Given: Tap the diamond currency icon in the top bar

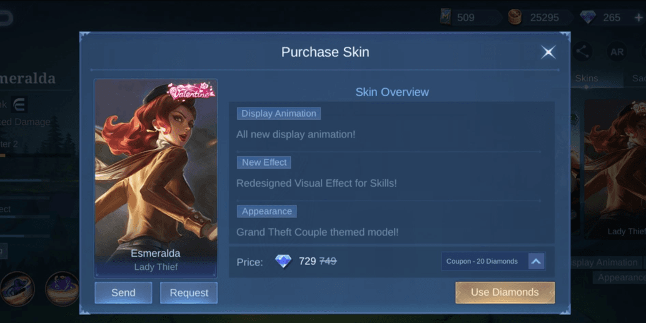Looking at the screenshot, I should [587, 17].
